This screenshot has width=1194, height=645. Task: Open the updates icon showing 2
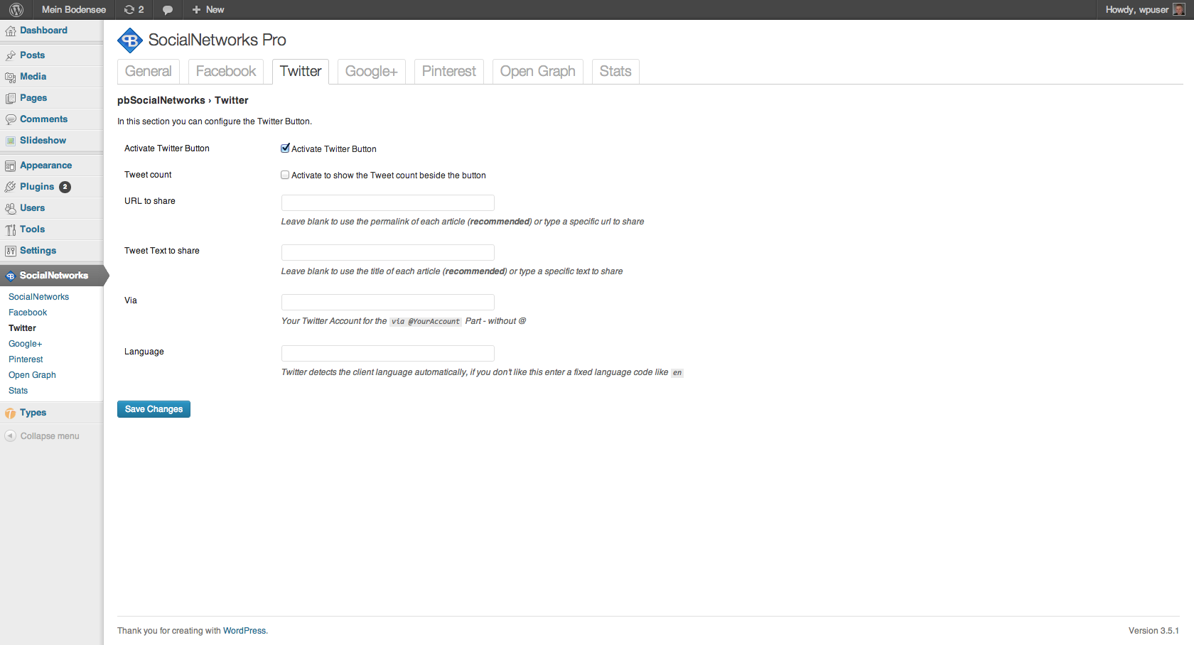tap(134, 10)
